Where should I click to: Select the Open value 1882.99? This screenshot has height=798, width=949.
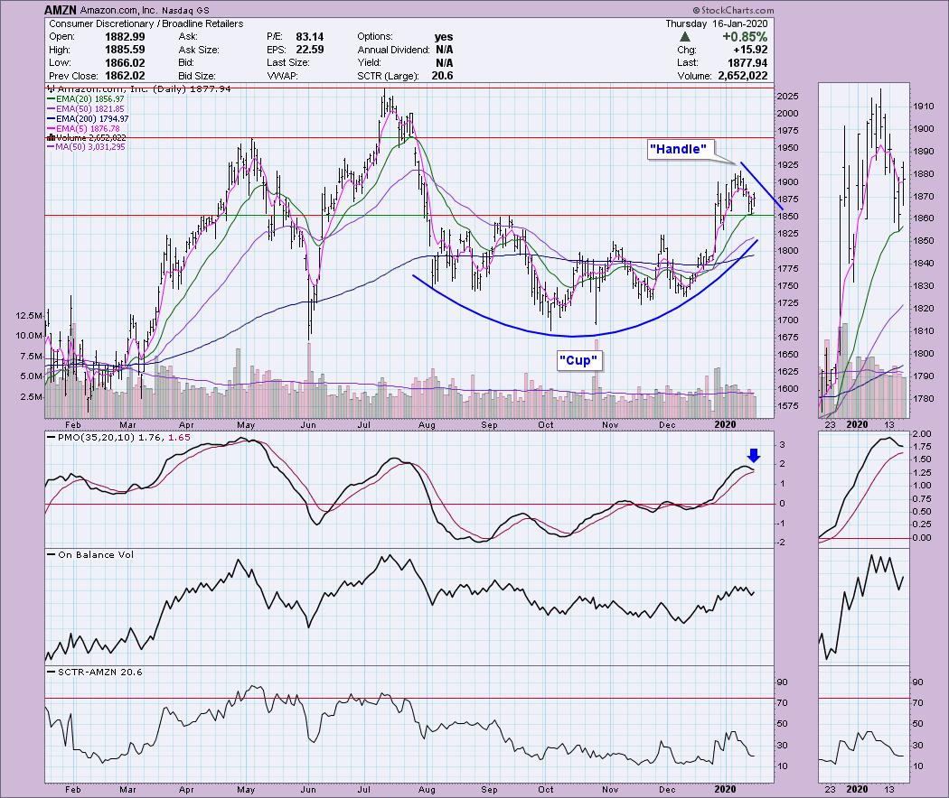click(x=125, y=37)
